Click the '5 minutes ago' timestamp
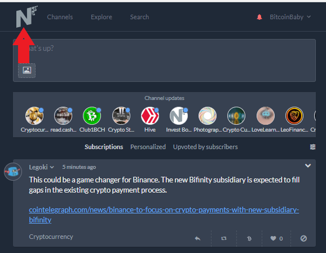Viewport: 326px width, 253px height. tap(79, 167)
